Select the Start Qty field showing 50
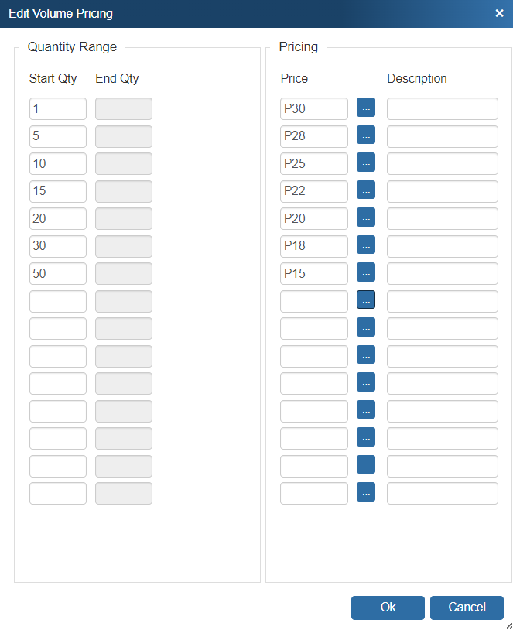The height and width of the screenshot is (630, 513). pyautogui.click(x=58, y=274)
